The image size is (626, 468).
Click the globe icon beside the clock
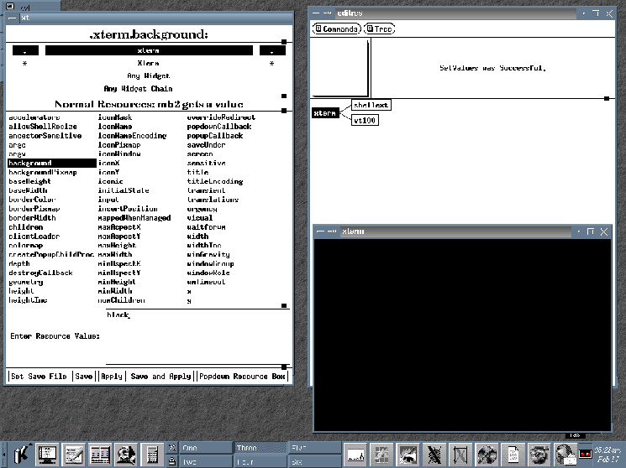pos(566,454)
